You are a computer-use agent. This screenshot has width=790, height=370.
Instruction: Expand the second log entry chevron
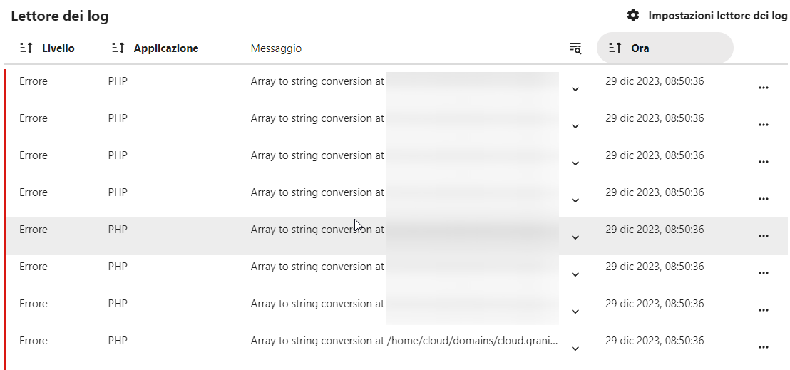[x=575, y=126]
